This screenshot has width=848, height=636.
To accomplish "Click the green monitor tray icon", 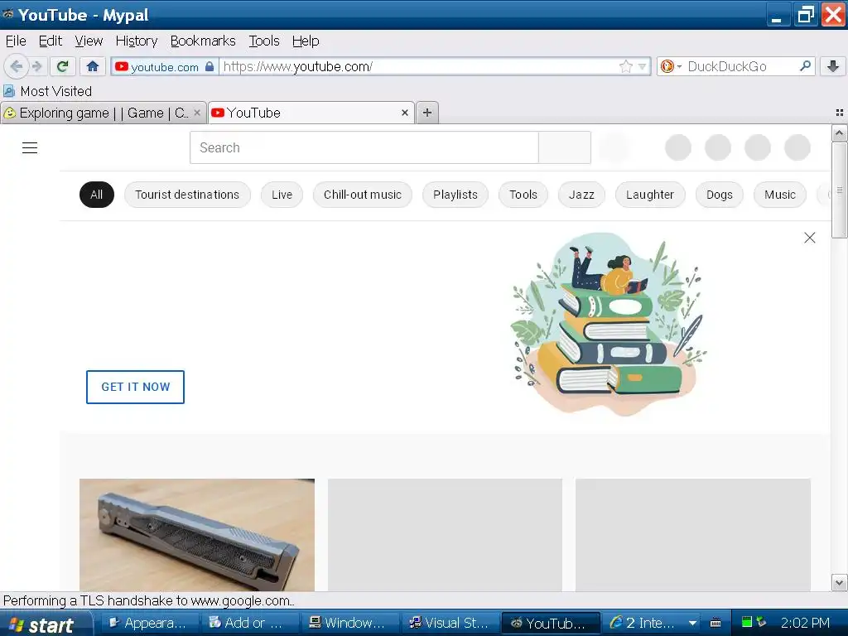I will [x=747, y=622].
